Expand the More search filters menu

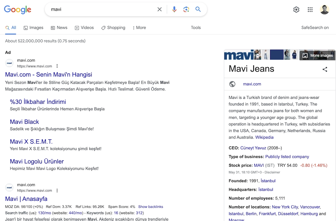(x=139, y=28)
